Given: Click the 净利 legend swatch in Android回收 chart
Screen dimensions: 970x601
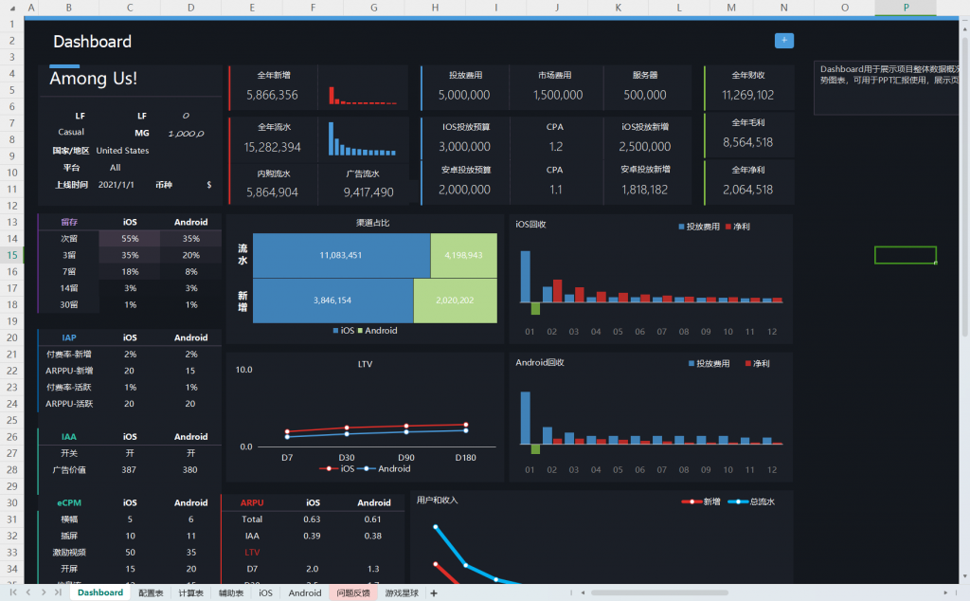Looking at the screenshot, I should pos(748,363).
